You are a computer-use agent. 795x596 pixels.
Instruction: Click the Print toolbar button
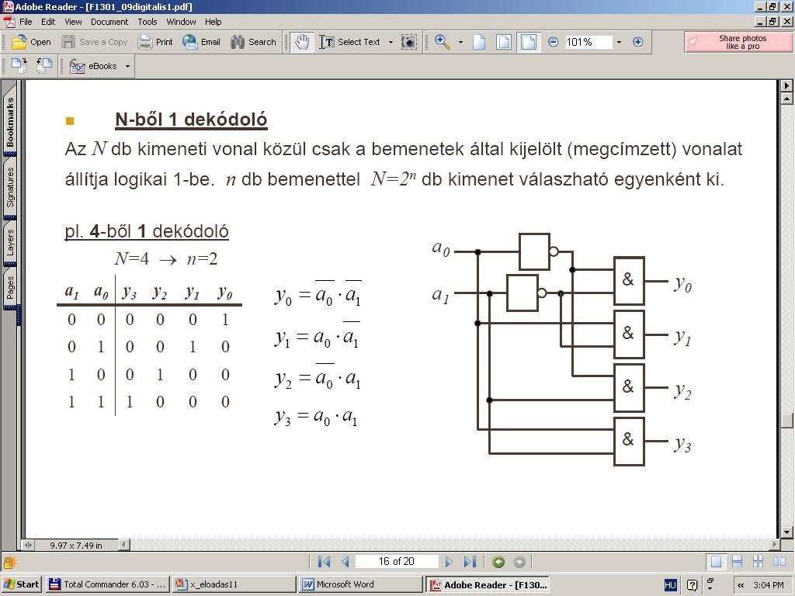[x=155, y=42]
